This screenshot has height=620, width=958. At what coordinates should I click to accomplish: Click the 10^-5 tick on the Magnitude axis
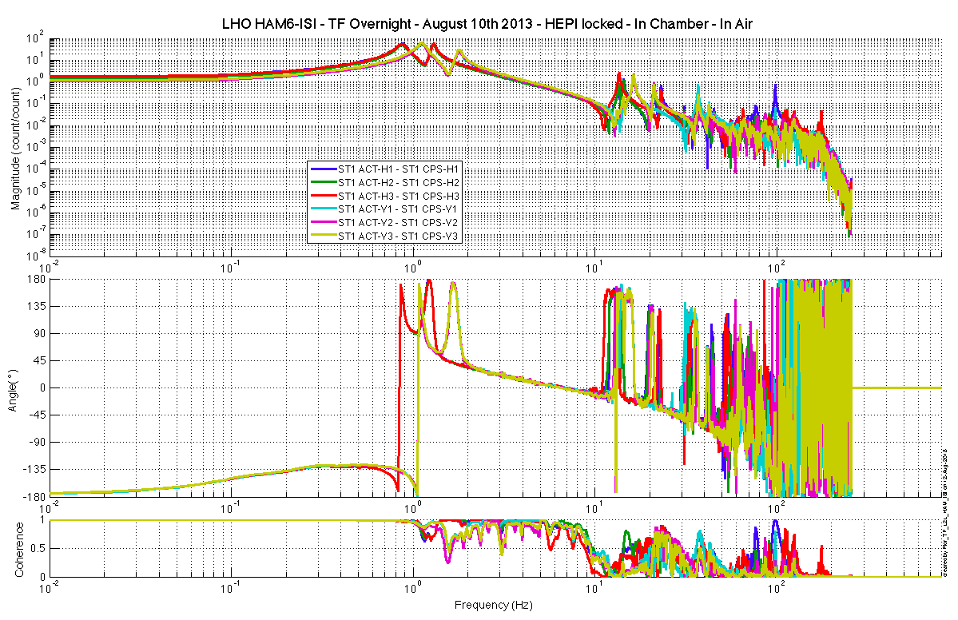[37, 189]
